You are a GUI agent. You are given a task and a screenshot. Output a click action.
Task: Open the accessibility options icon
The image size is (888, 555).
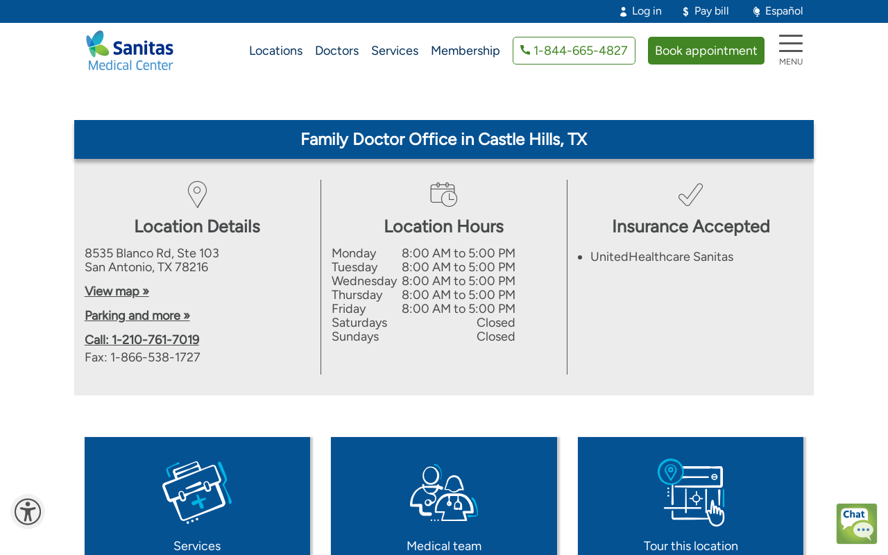click(x=28, y=512)
